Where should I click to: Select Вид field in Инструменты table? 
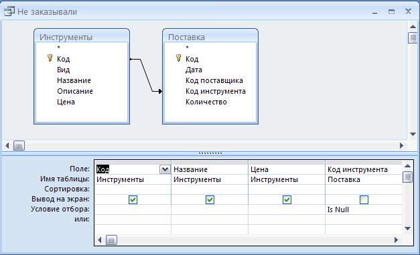63,70
